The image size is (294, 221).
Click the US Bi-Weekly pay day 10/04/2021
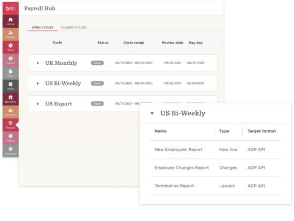pyautogui.click(x=195, y=83)
